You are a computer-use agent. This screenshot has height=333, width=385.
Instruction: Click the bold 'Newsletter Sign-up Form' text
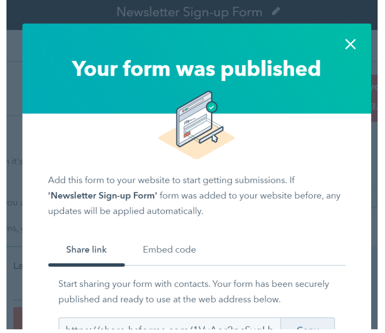[x=102, y=196]
